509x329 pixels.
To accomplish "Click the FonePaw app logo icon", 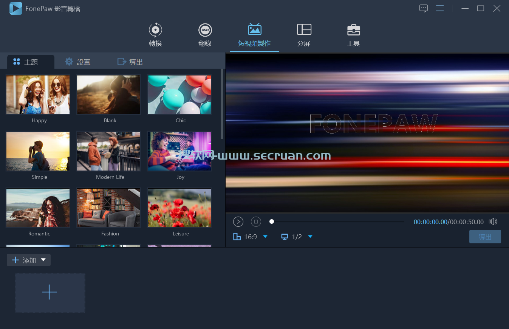I will tap(16, 8).
